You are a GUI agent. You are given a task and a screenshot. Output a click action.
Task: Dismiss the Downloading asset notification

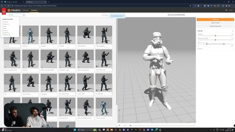pos(123,16)
